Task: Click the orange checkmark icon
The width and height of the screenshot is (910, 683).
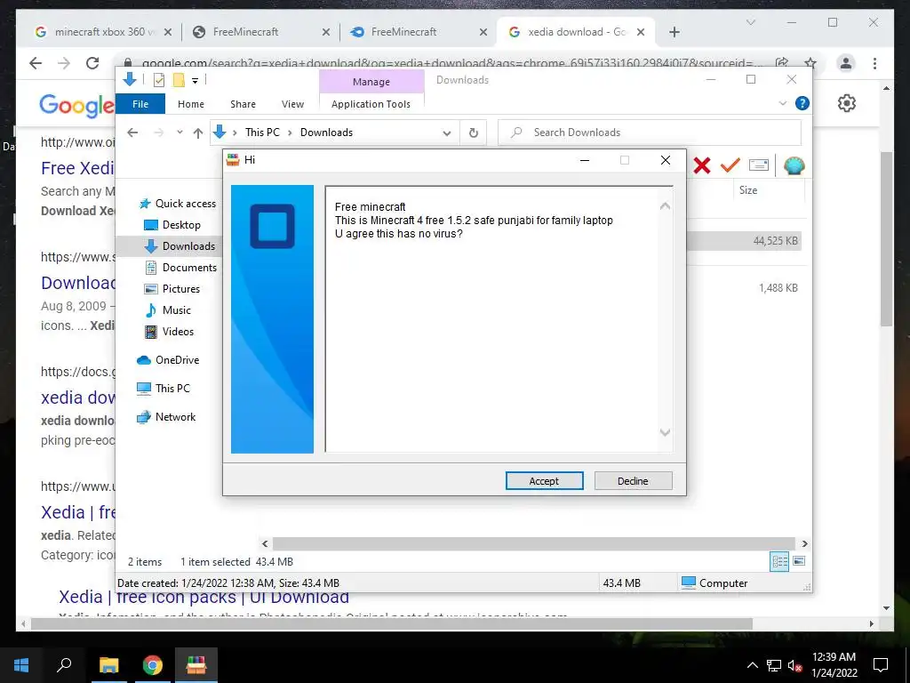Action: point(730,165)
